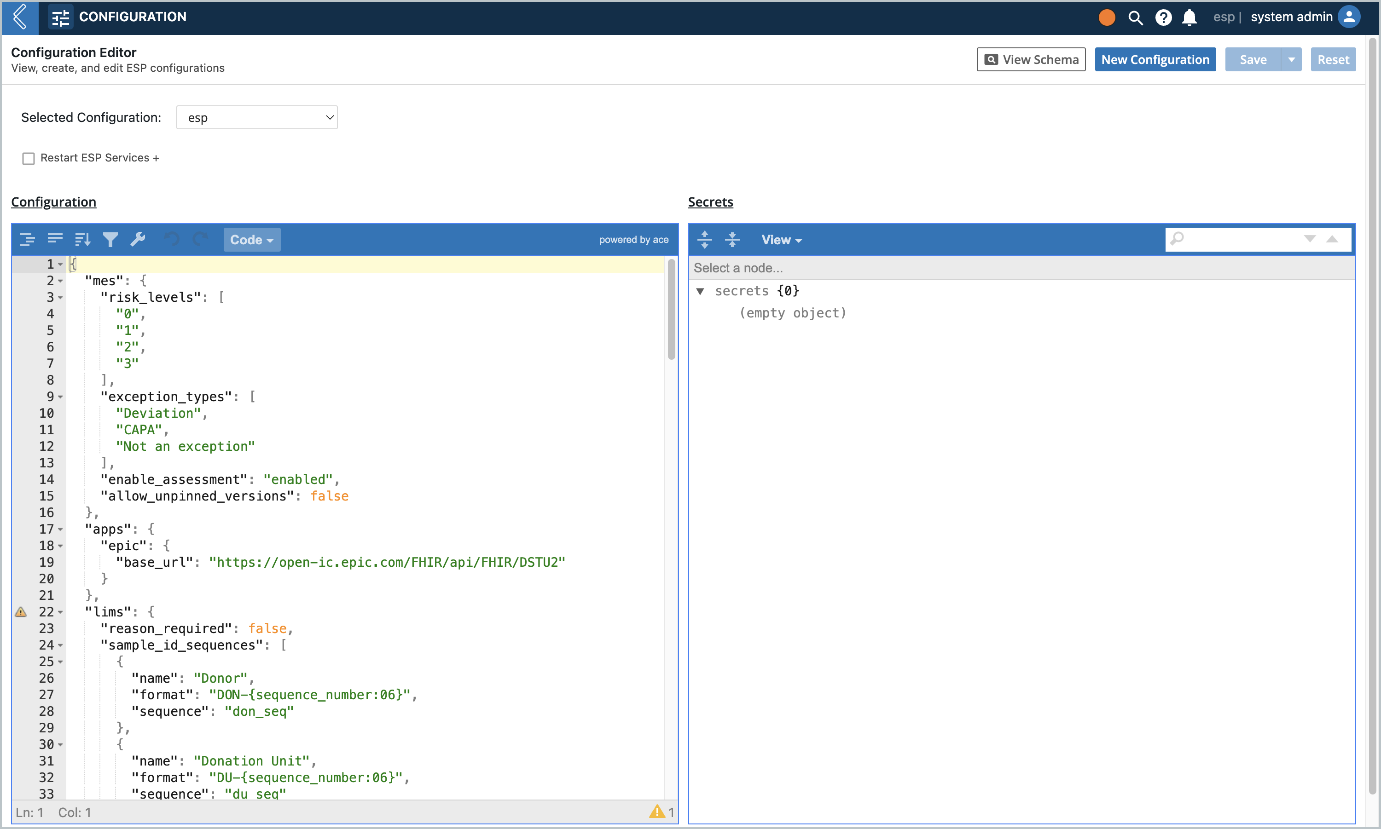Open the View mode dropdown in Secrets
The height and width of the screenshot is (829, 1381).
coord(781,240)
